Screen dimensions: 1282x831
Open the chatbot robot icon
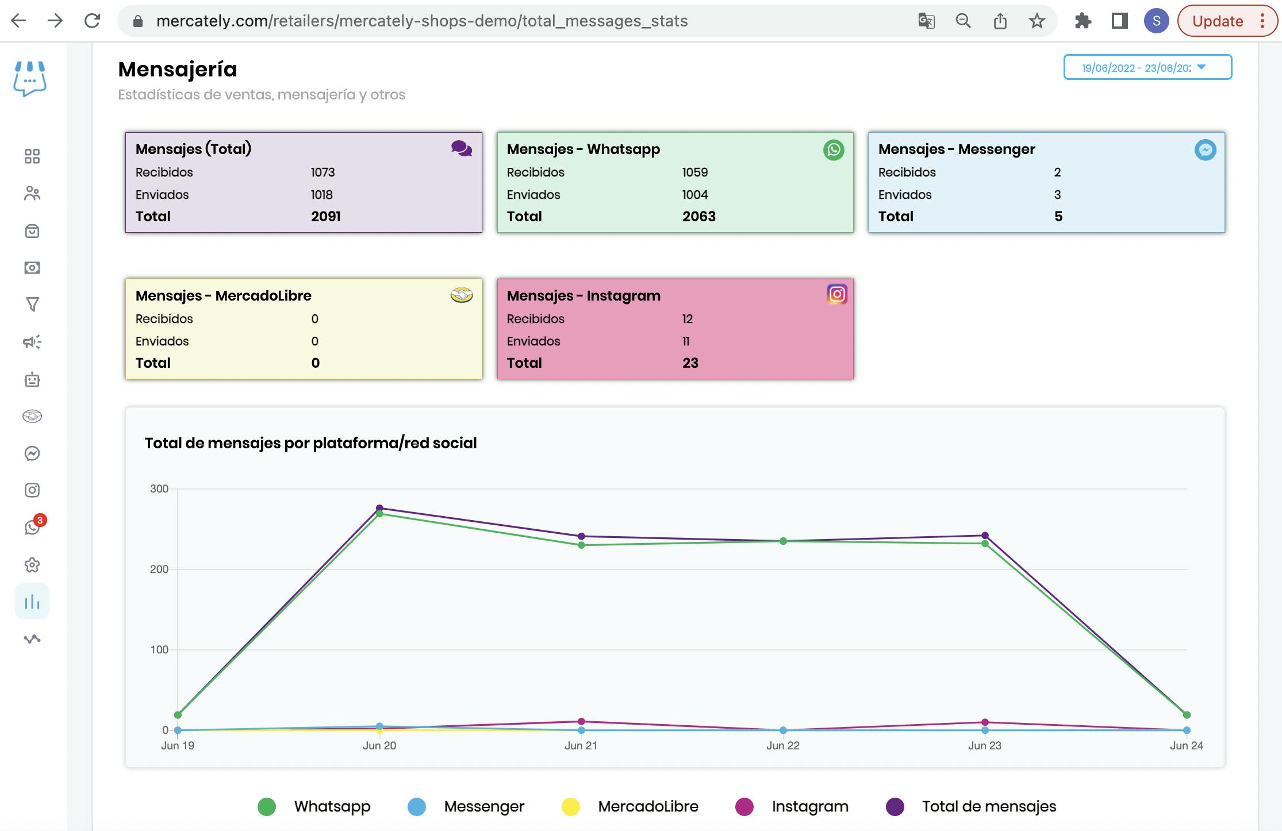coord(32,379)
